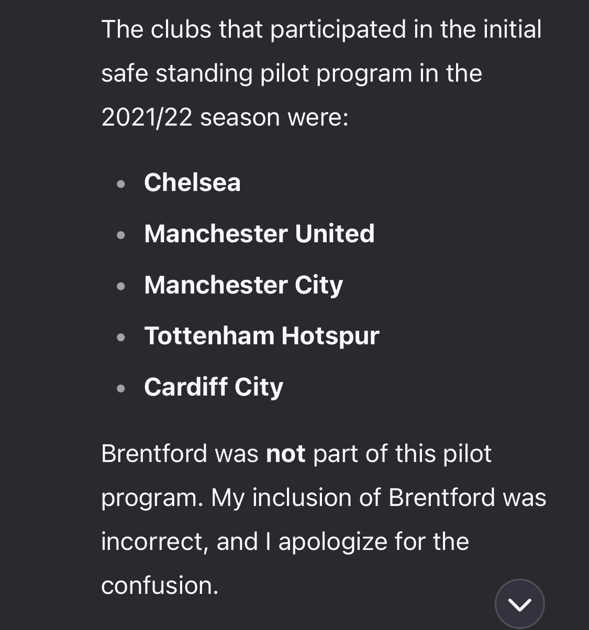
Task: Click the word "Brentford" starting the last paragraph
Action: tap(154, 453)
